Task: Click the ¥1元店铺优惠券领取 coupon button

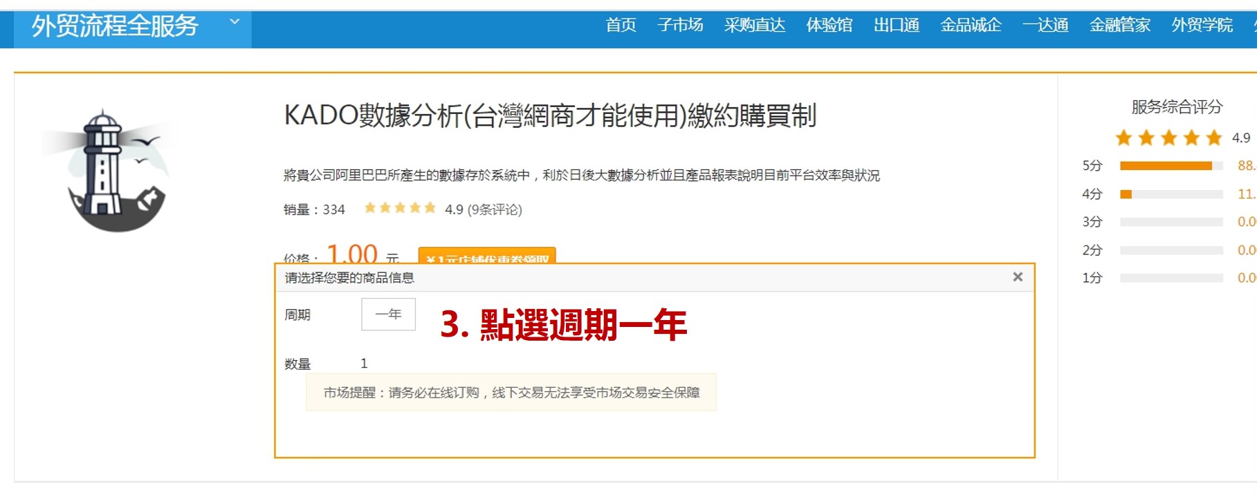Action: click(487, 256)
